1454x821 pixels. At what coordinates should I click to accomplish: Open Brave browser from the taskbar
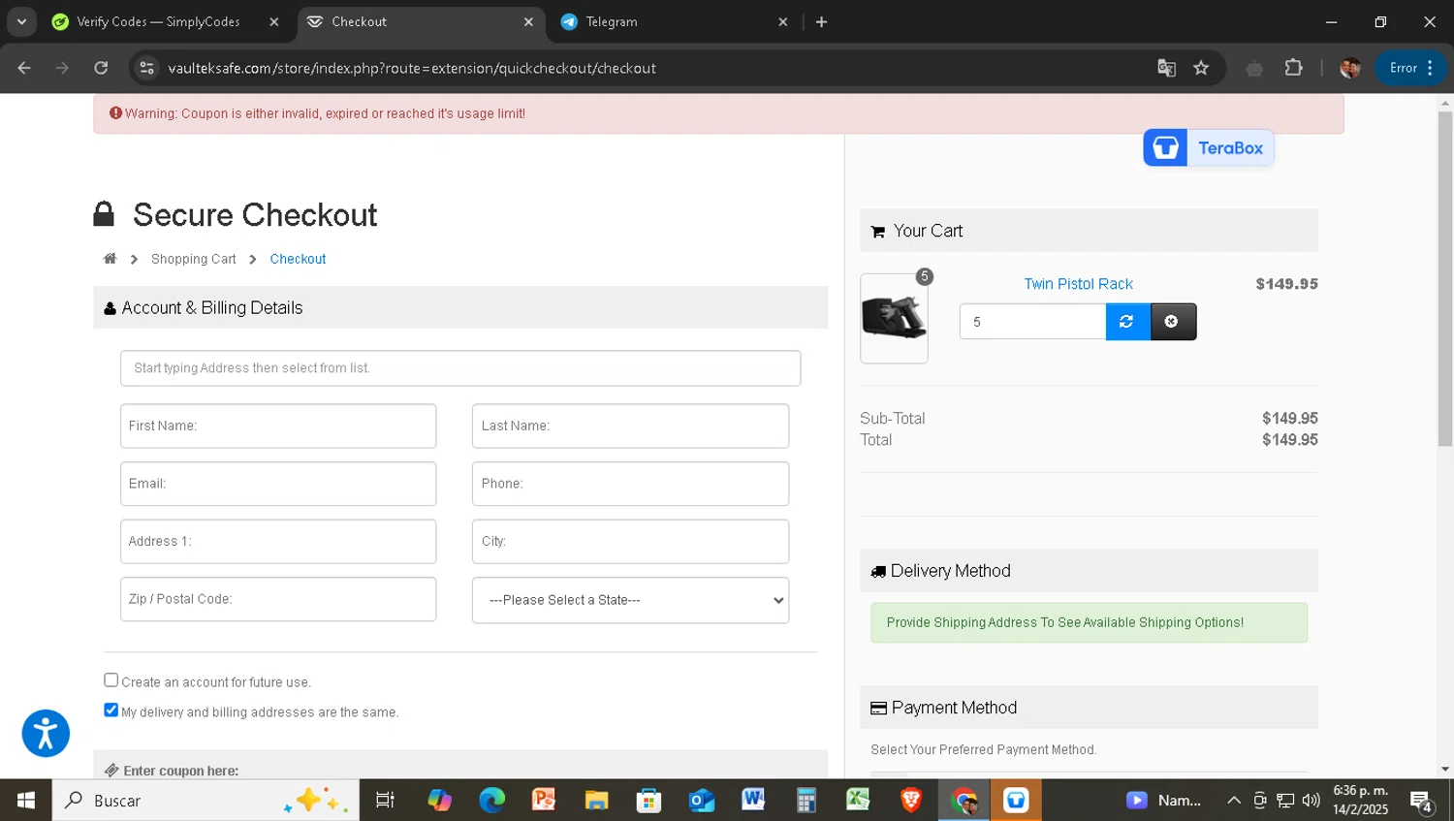tap(910, 801)
